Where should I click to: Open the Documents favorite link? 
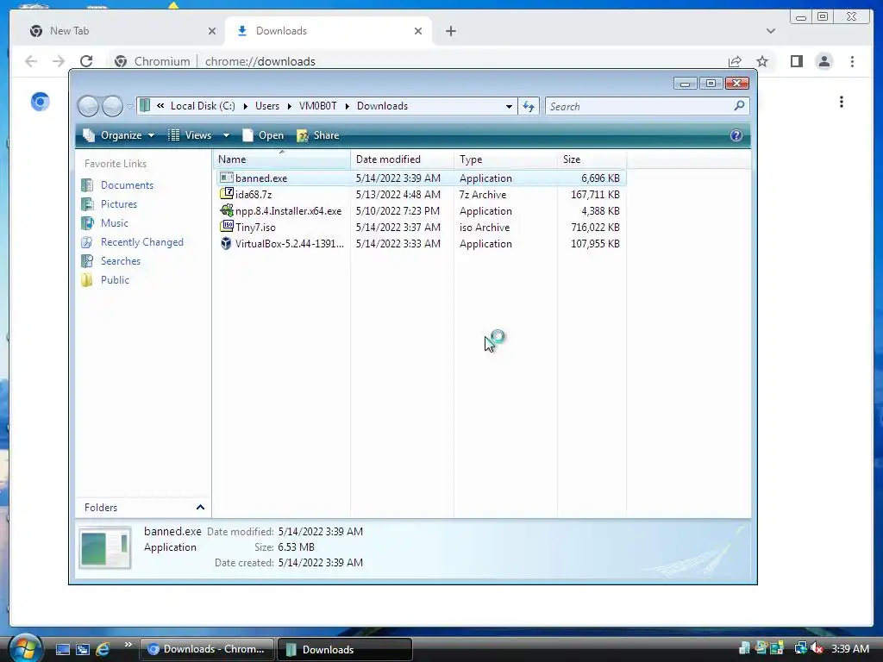127,185
